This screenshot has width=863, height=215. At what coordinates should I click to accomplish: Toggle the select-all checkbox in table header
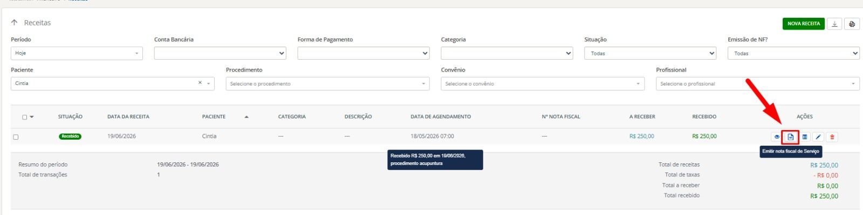(x=25, y=117)
